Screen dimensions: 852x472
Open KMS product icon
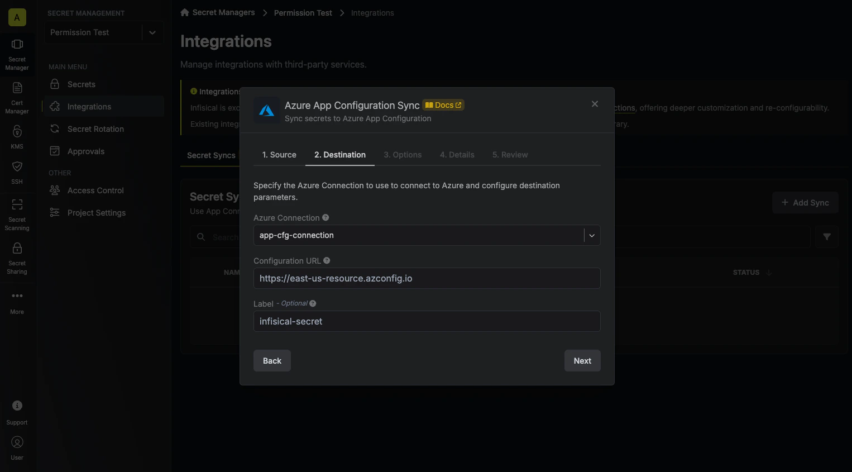(17, 137)
